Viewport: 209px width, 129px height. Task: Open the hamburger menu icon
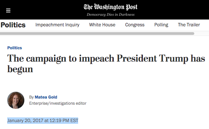point(8,10)
